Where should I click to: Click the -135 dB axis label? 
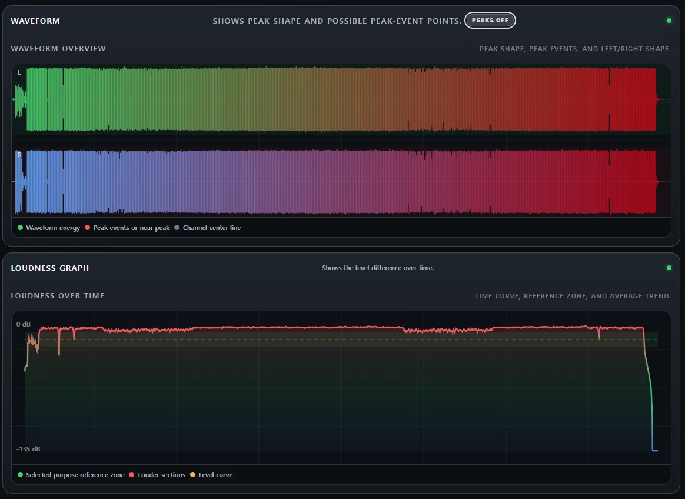tap(28, 449)
